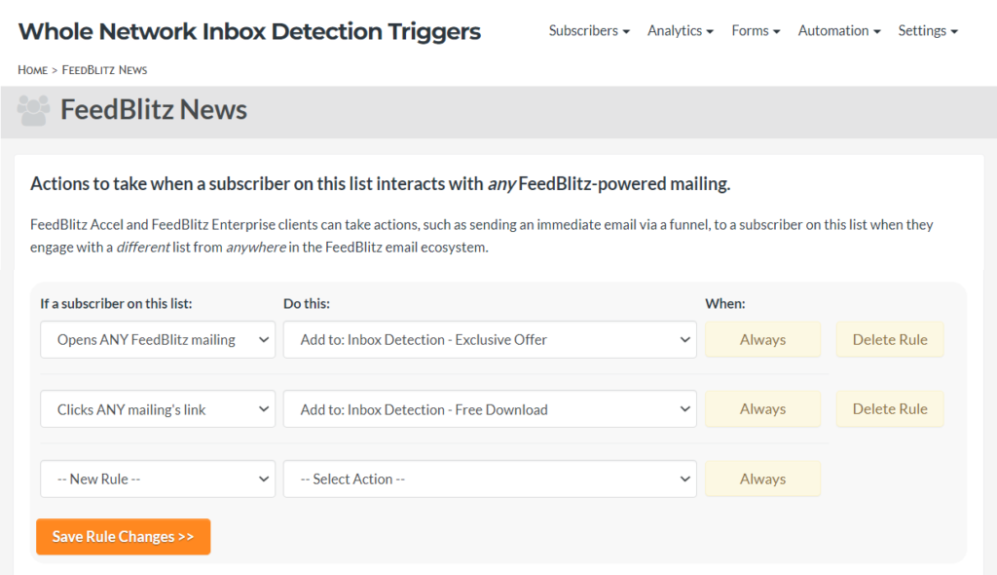Screen dimensions: 997x575
Task: Click the FeedBlitz News breadcrumb
Action: coord(104,70)
